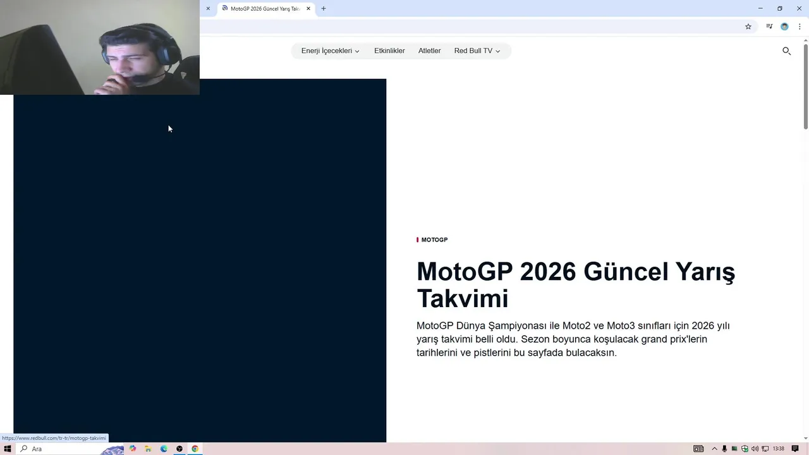This screenshot has width=809, height=455.
Task: Click the article intro paragraph text
Action: [x=573, y=339]
